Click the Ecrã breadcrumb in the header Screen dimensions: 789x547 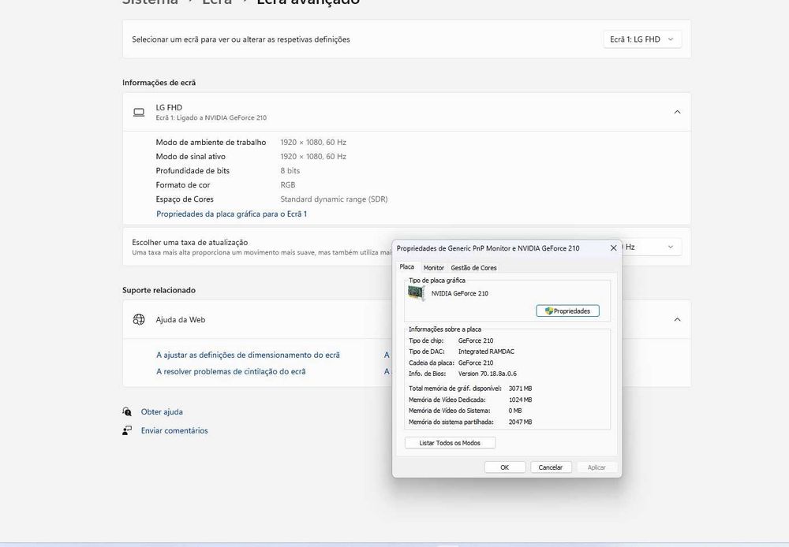point(217,2)
